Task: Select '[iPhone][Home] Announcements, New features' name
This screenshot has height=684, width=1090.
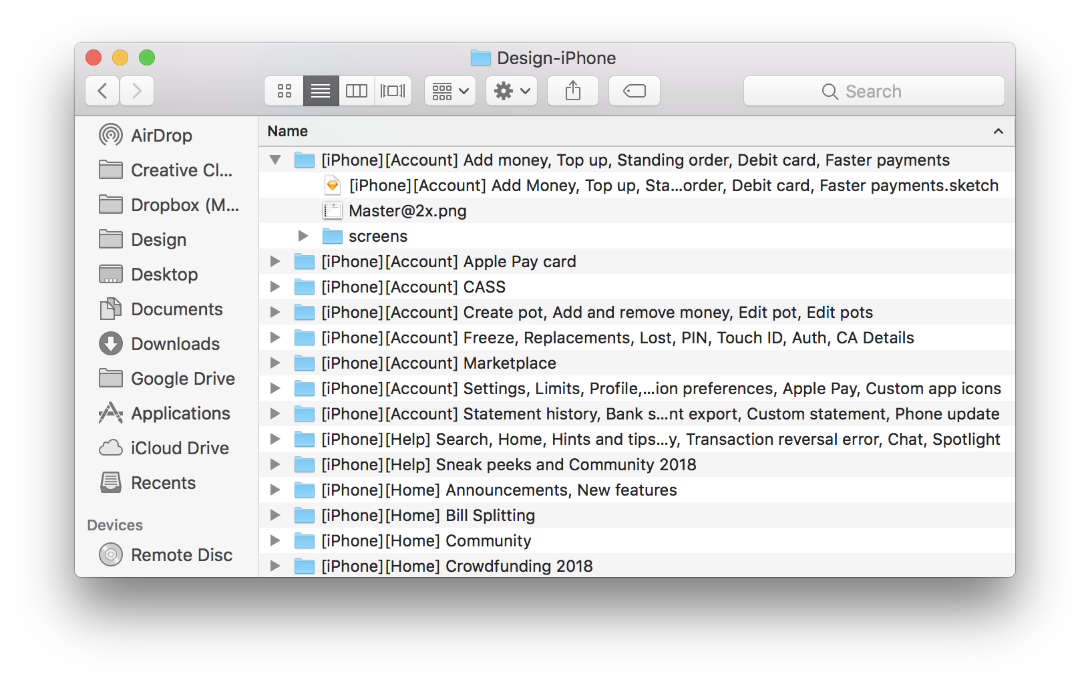Action: click(x=499, y=490)
